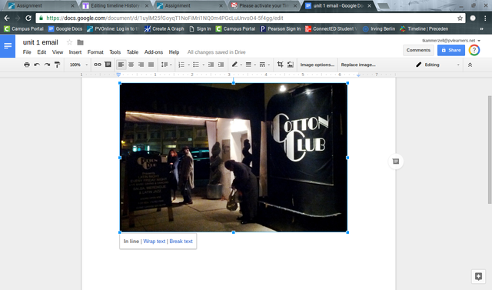Screen dimensions: 492x290
Task: Click the vertical scrollbar
Action: 490,150
